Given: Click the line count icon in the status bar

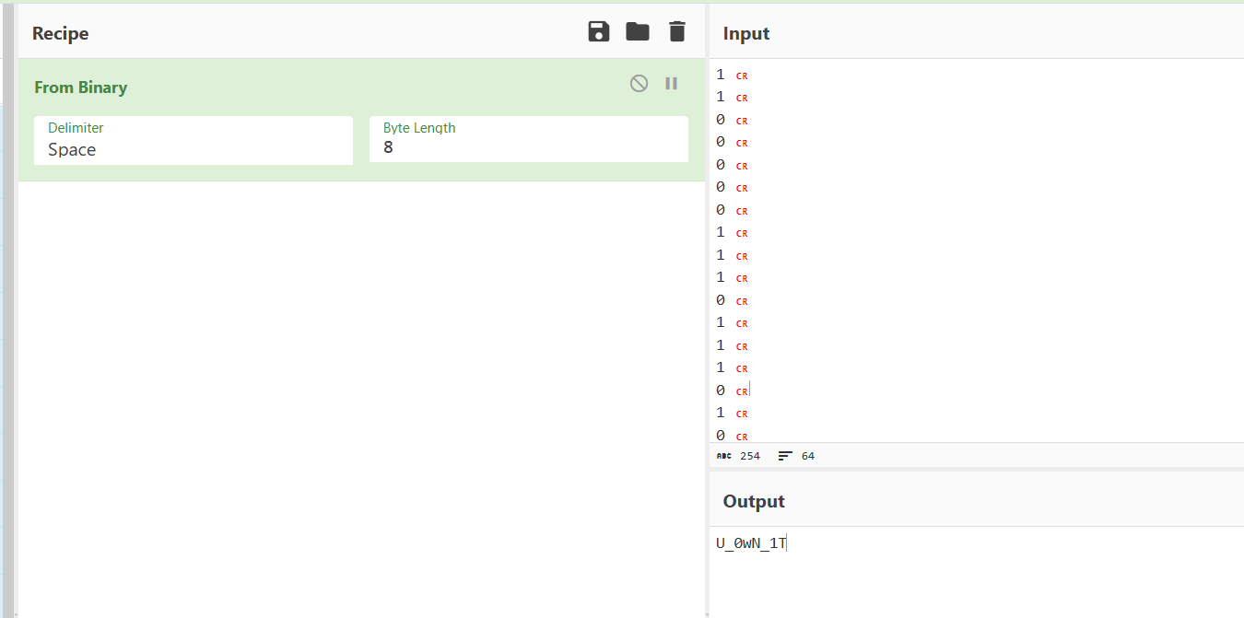Looking at the screenshot, I should point(785,456).
